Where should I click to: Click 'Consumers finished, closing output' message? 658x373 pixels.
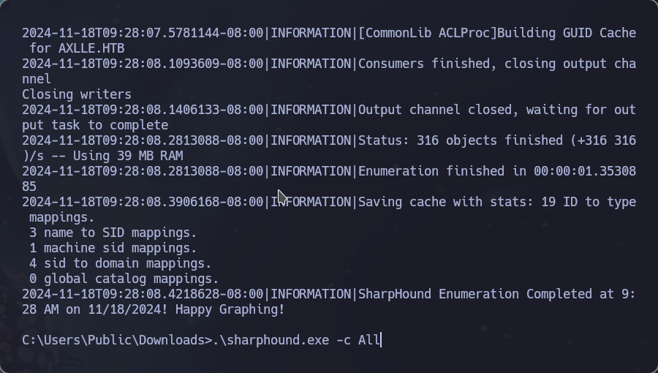tap(483, 64)
